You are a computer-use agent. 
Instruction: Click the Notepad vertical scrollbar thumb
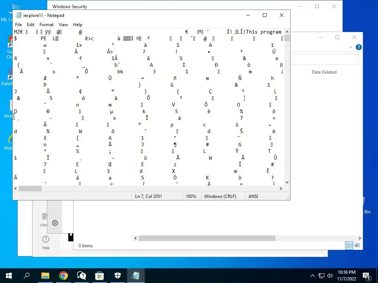pos(287,38)
